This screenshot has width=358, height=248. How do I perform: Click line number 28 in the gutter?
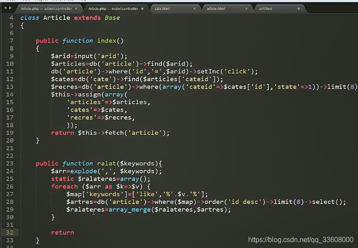click(x=10, y=202)
